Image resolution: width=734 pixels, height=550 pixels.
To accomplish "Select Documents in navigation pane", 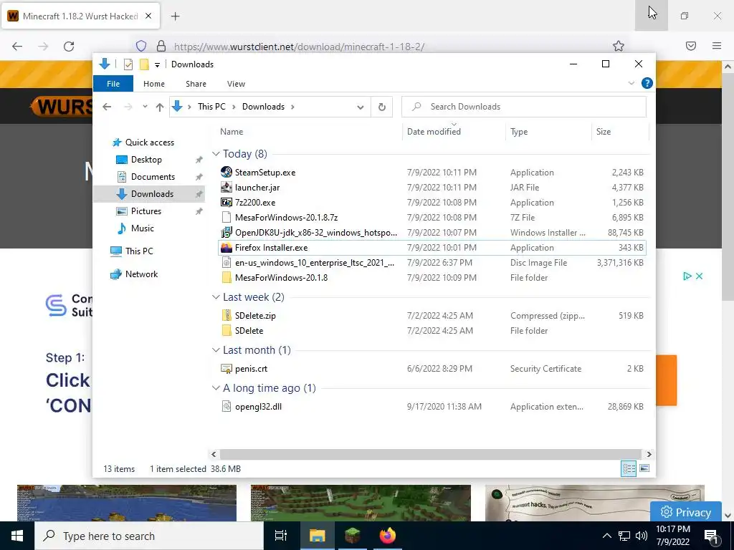I will pyautogui.click(x=153, y=177).
